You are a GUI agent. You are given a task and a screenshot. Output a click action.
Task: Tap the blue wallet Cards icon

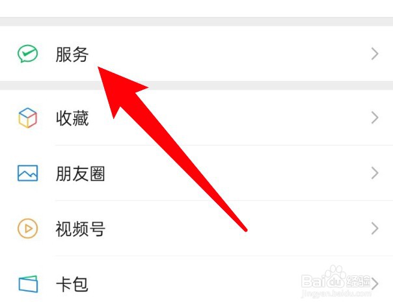point(28,284)
